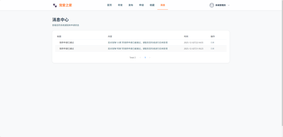Click the 宠爱之家 site title
The width and height of the screenshot is (283, 137).
pyautogui.click(x=65, y=5)
